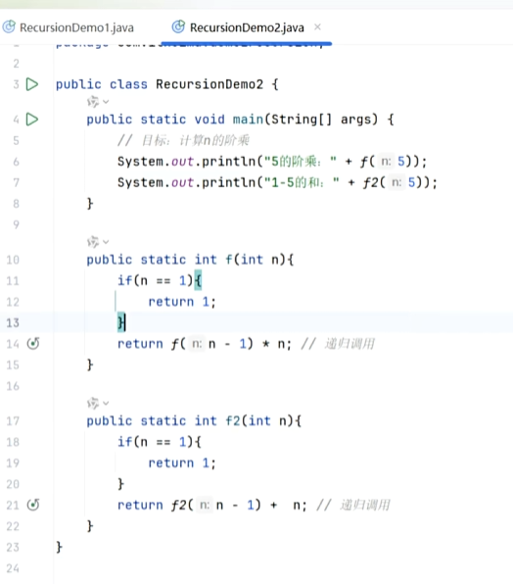513x584 pixels.
Task: Click recursive call gutter icon on line 14
Action: [33, 343]
